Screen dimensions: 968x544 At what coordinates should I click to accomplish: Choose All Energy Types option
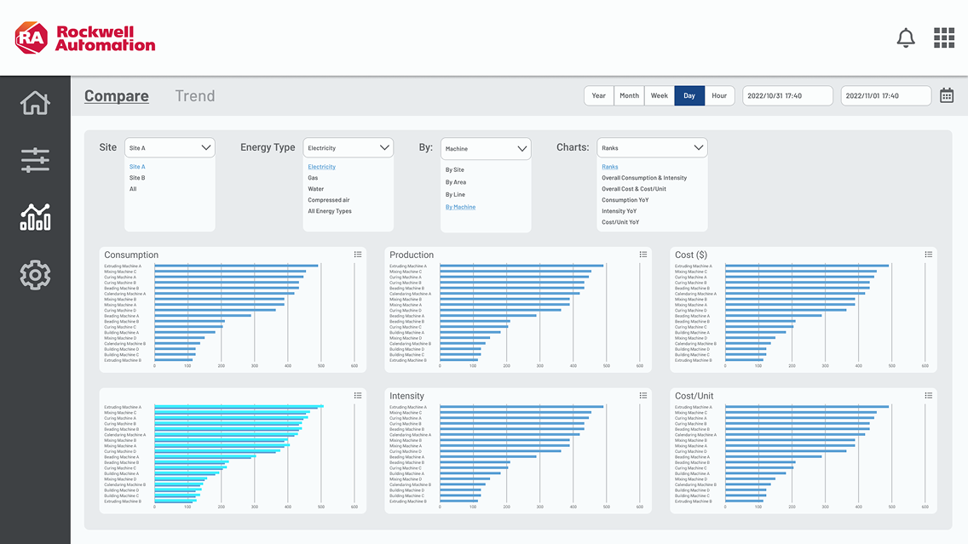click(x=330, y=211)
